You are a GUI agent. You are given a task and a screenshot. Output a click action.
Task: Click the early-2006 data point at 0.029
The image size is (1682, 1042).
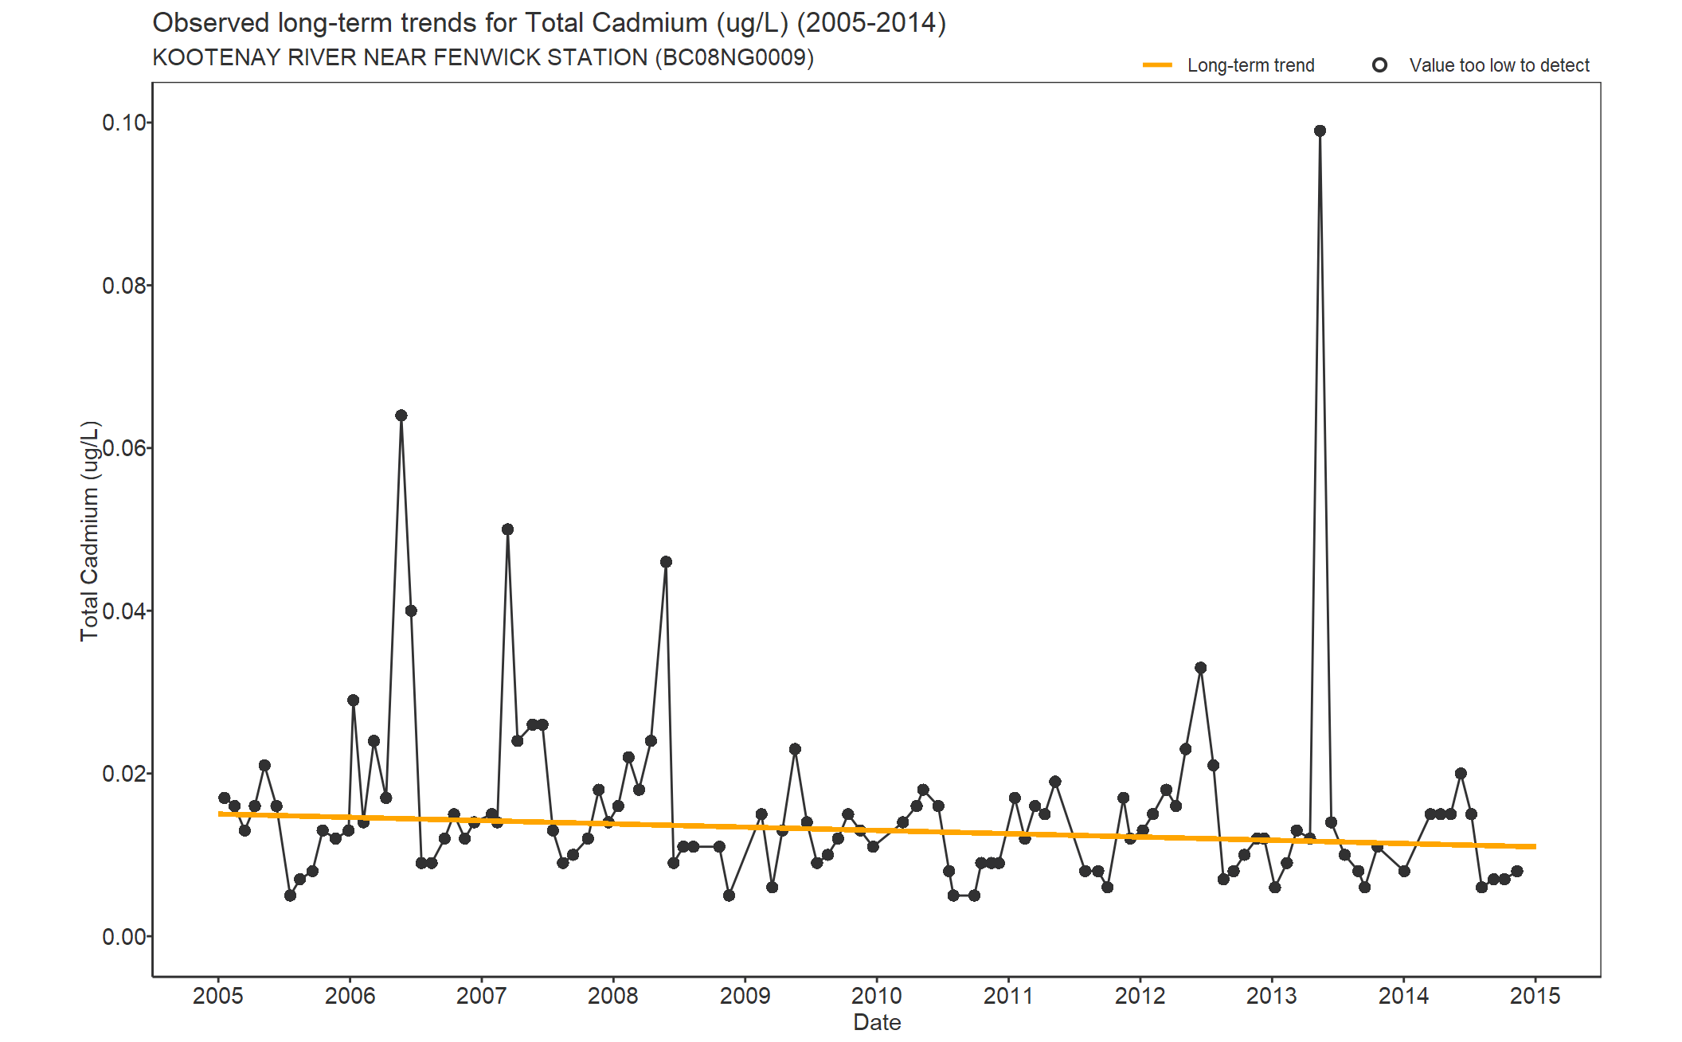click(353, 701)
